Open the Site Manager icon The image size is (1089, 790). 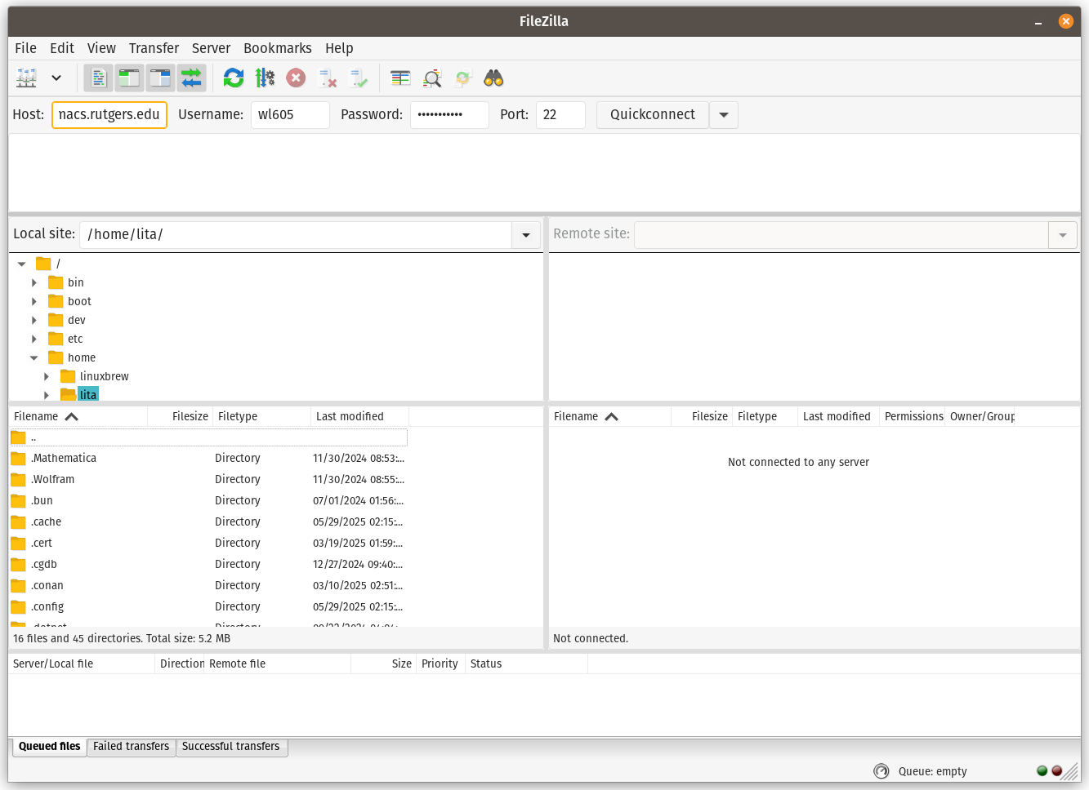tap(27, 78)
